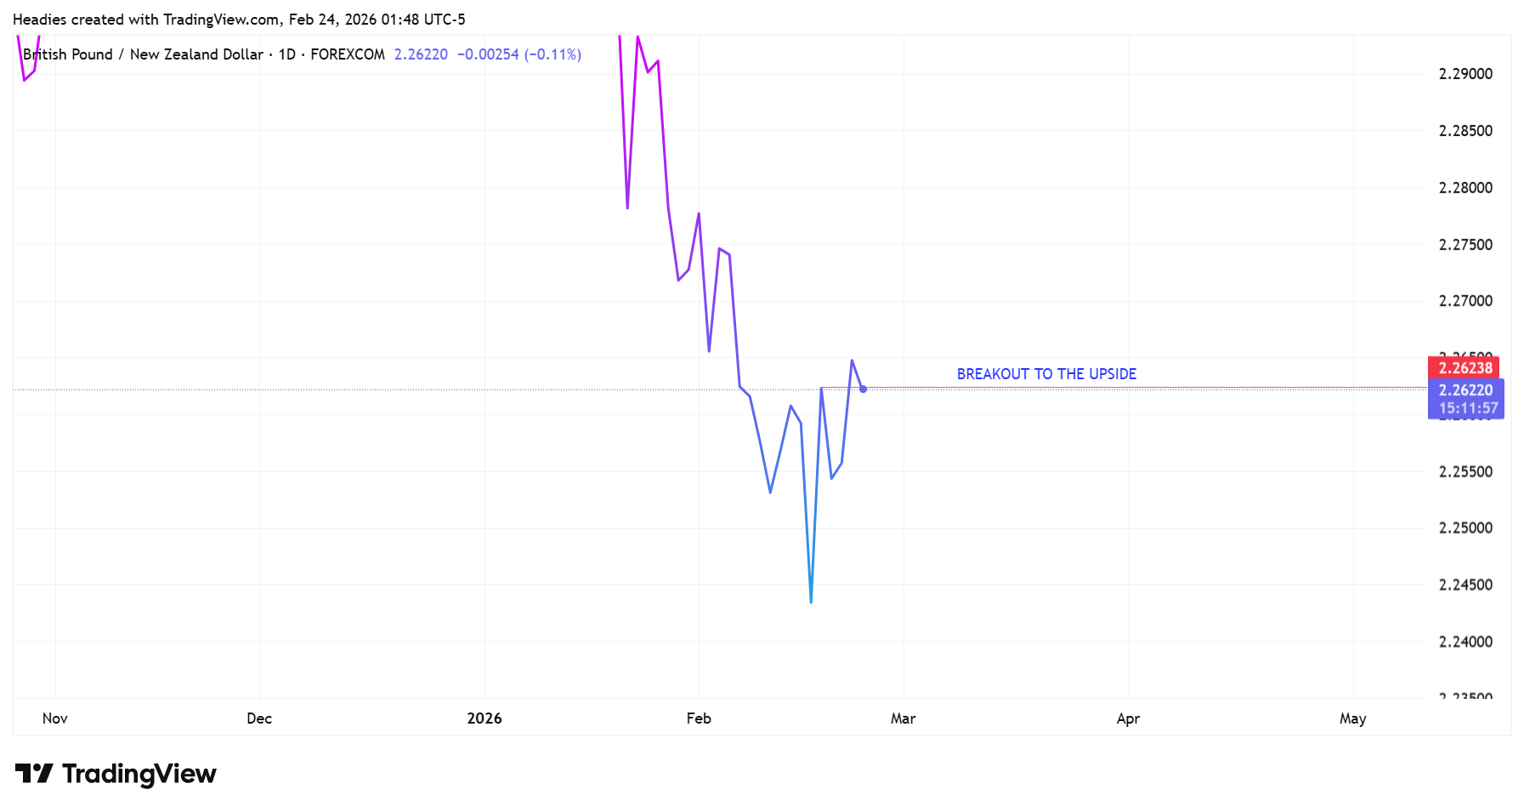Click the 15:11:57 bar countdown timer
The image size is (1524, 812).
coord(1468,408)
